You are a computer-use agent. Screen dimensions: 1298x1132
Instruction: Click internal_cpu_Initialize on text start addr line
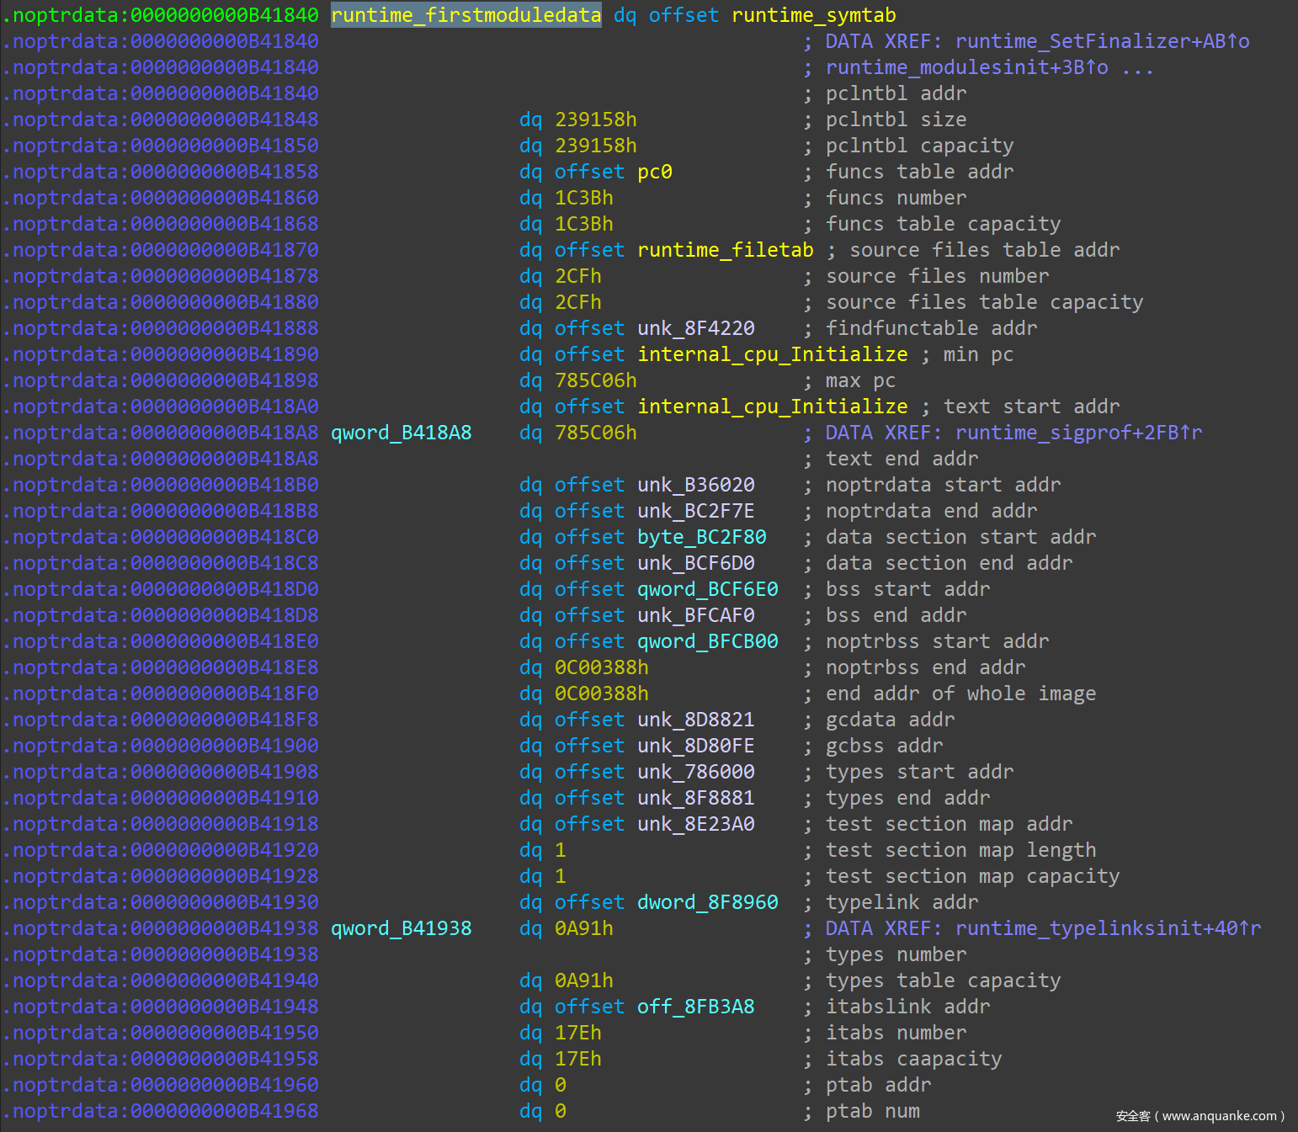coord(772,407)
